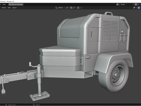141x106 pixels.
Task: Click the Back to Previous button
Action: (16, 4)
